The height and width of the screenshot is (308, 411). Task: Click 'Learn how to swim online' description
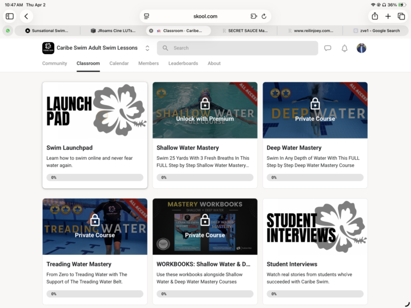(x=90, y=161)
